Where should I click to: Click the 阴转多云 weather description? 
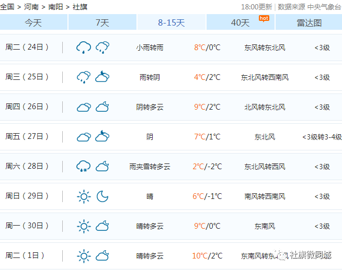pyautogui.click(x=150, y=107)
